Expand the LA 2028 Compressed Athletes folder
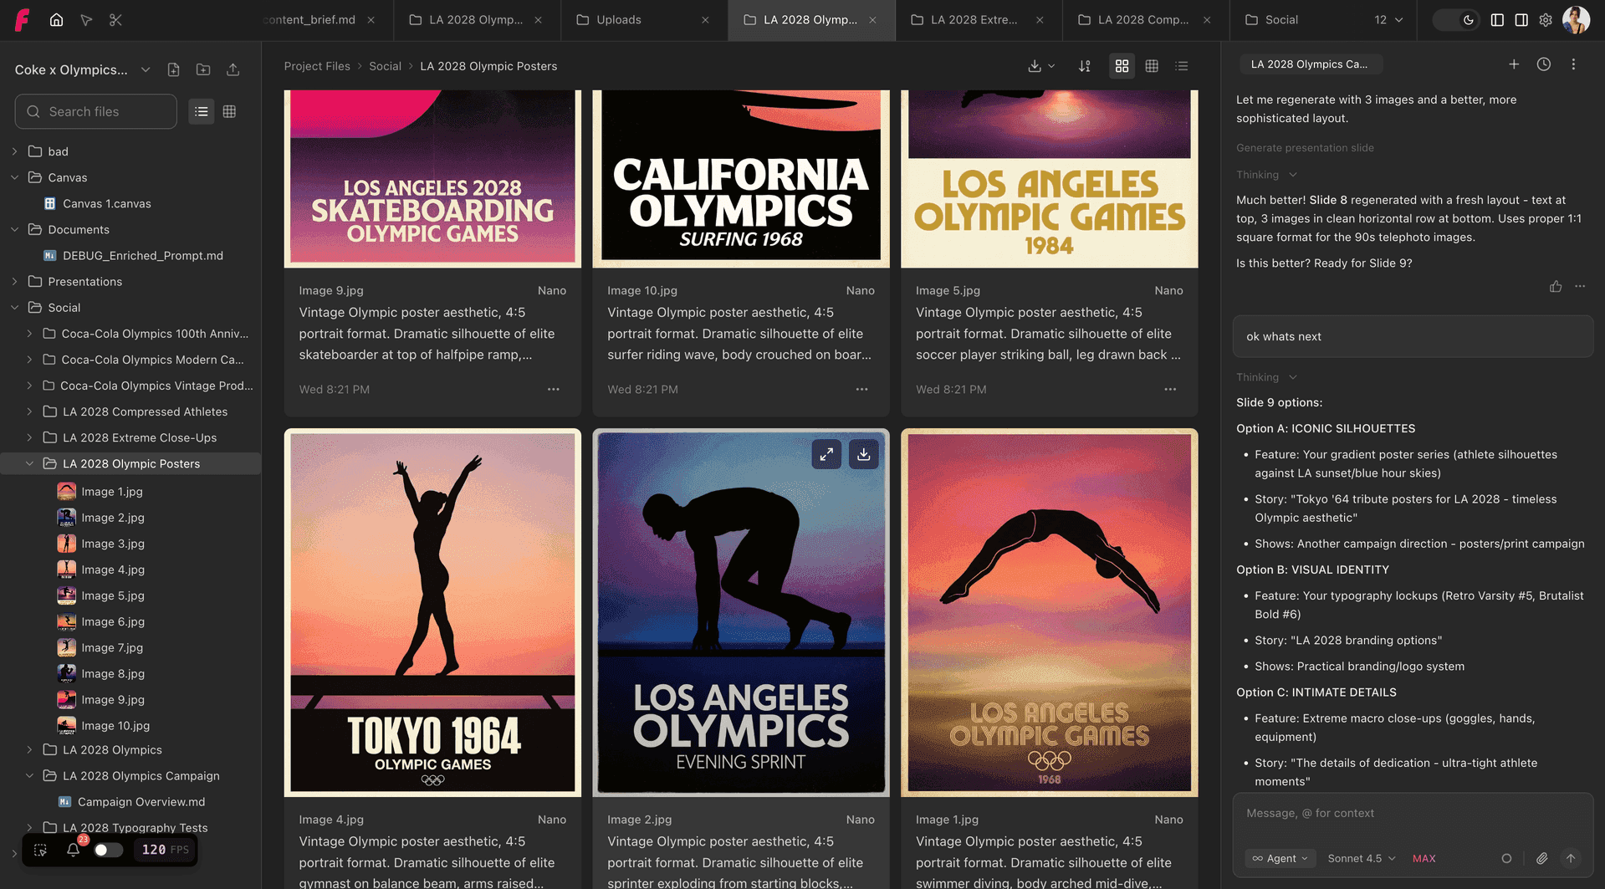Viewport: 1605px width, 889px height. 30,411
